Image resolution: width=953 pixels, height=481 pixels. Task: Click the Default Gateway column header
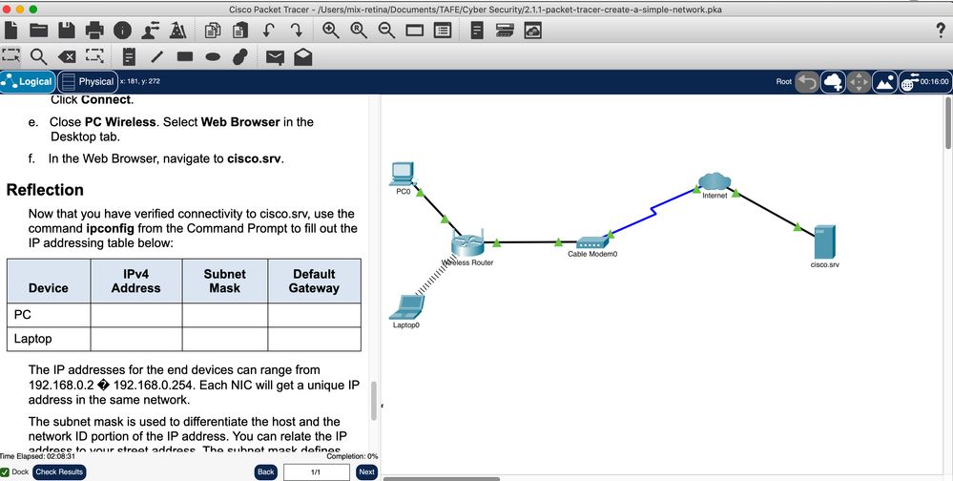(314, 281)
